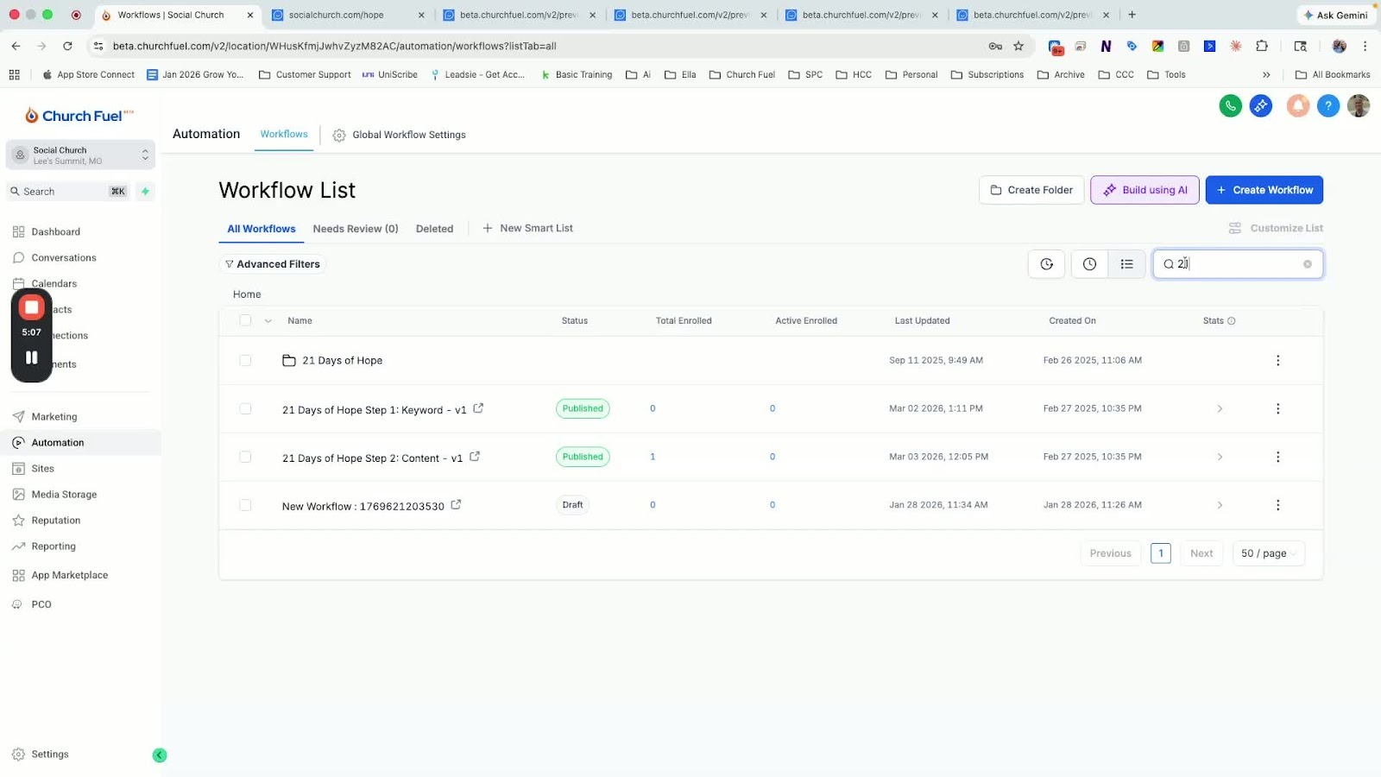Image resolution: width=1381 pixels, height=777 pixels.
Task: Open actions menu for Step 2: Content workflow
Action: [x=1278, y=457]
